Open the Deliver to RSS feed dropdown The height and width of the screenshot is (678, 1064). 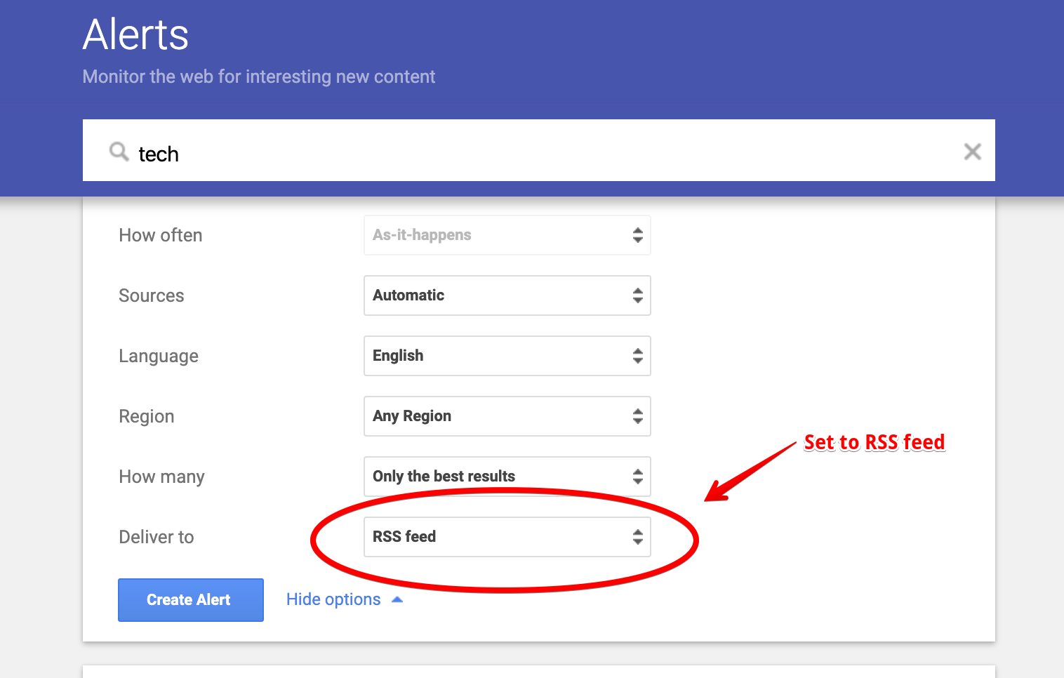pos(507,537)
